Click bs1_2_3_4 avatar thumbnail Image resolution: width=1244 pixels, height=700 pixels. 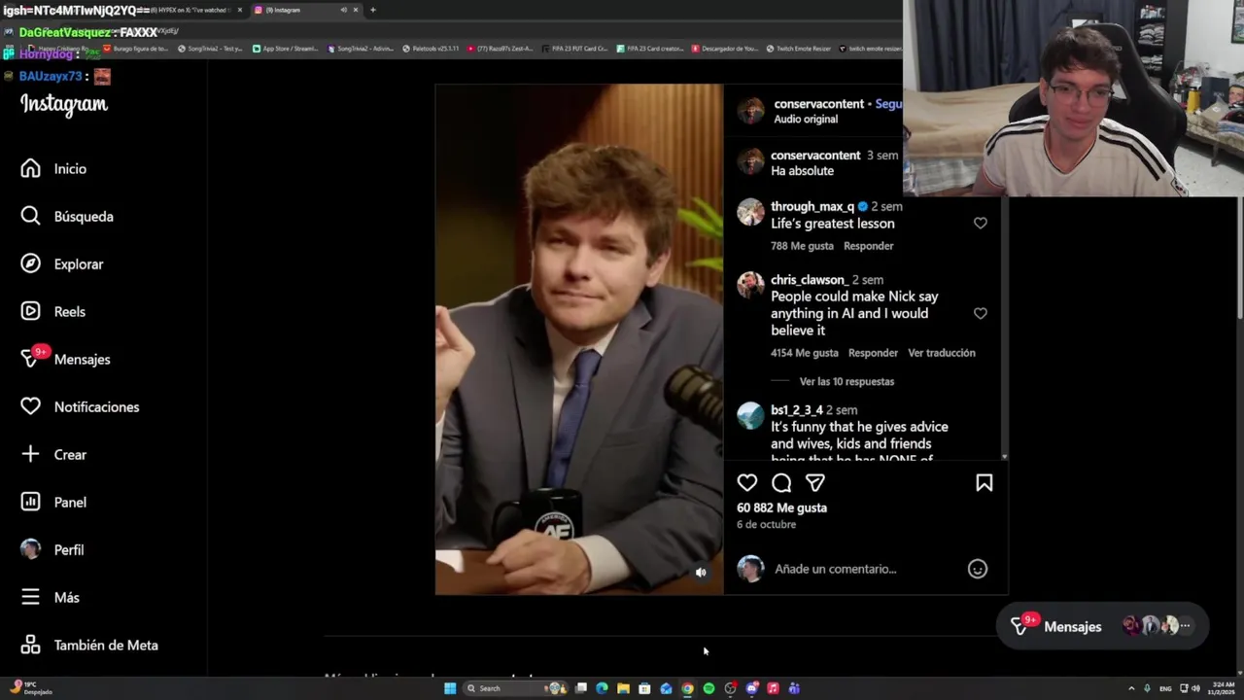click(750, 415)
